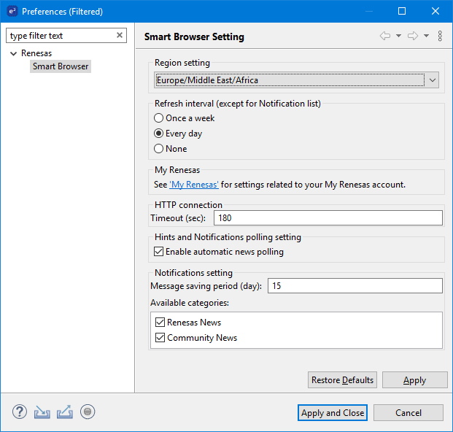Maximize the Preferences window
Image resolution: width=453 pixels, height=432 pixels.
[402, 11]
